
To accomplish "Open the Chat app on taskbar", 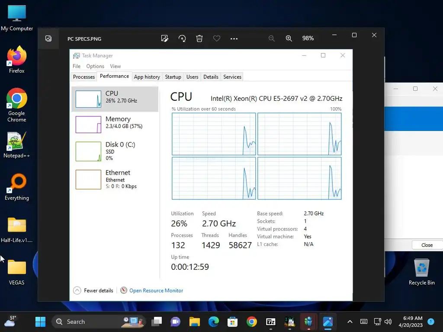I will click(176, 322).
